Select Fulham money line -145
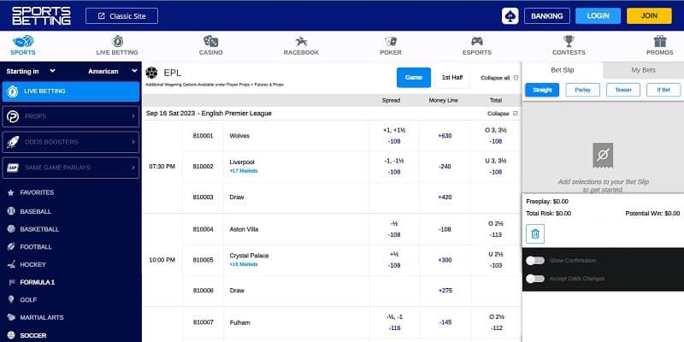The image size is (684, 342). pos(445,322)
